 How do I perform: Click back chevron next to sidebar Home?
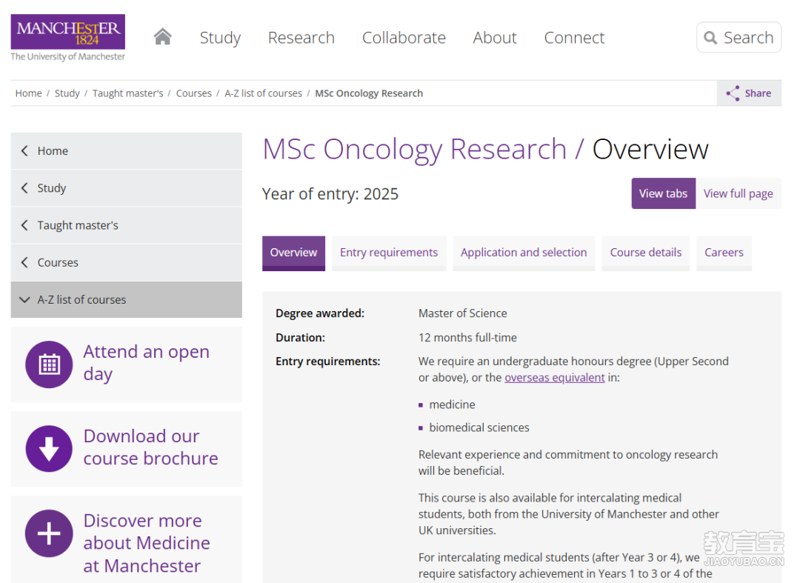point(24,151)
